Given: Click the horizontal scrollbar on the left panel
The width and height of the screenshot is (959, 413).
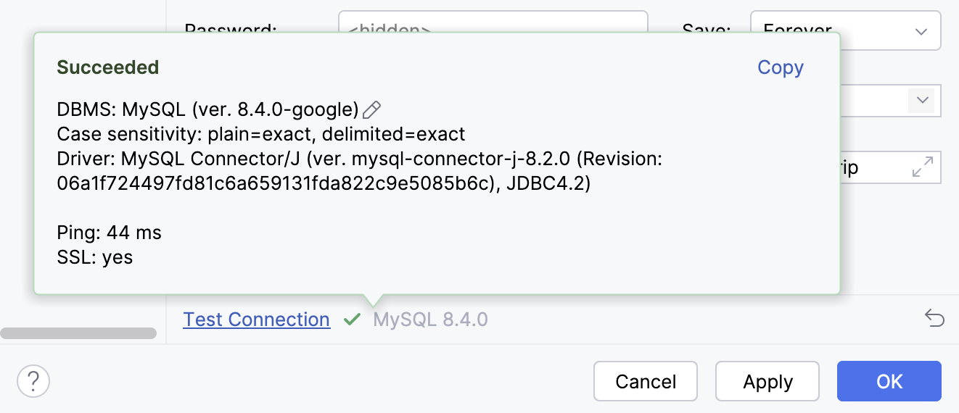Looking at the screenshot, I should [x=78, y=333].
